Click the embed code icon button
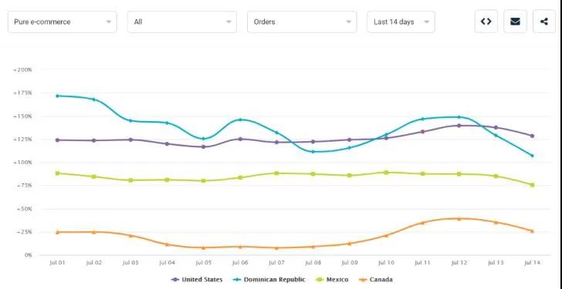Screen dimensions: 562x289 (x=486, y=22)
